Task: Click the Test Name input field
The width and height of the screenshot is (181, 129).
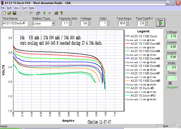Action: pos(15,23)
